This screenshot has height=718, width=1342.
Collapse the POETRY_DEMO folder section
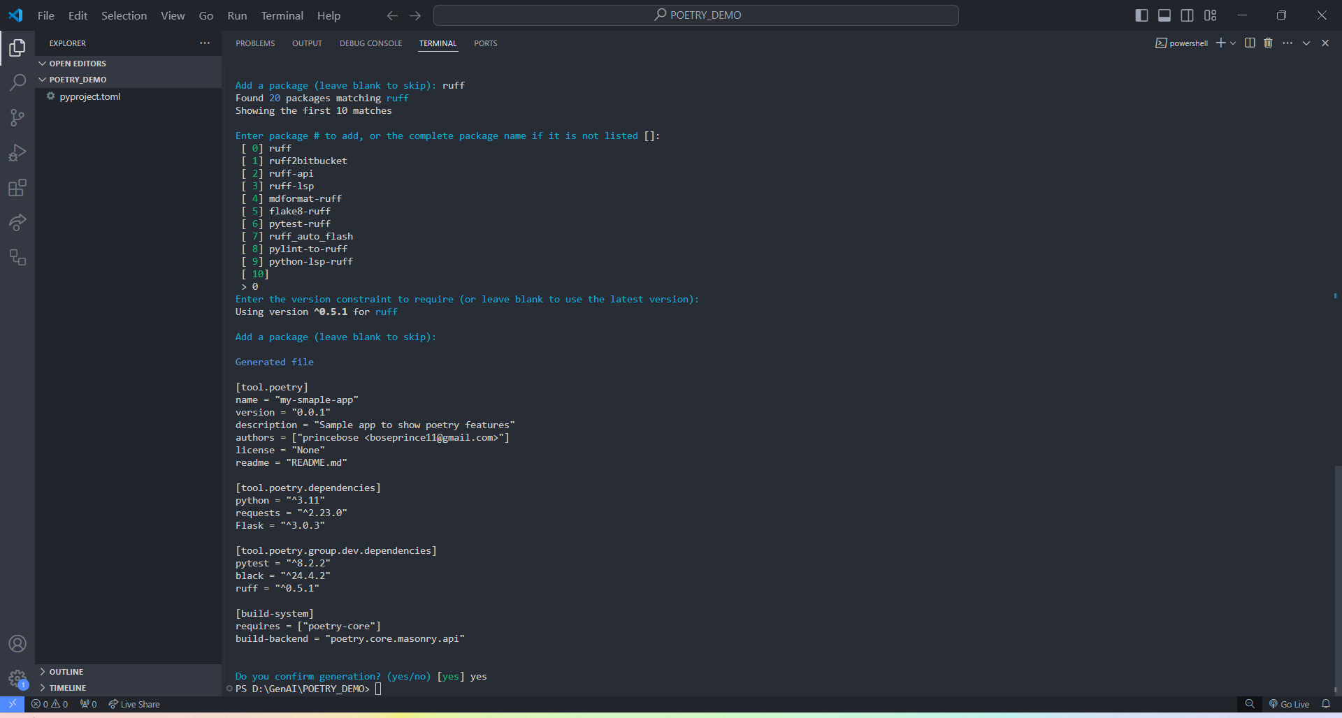click(x=128, y=80)
